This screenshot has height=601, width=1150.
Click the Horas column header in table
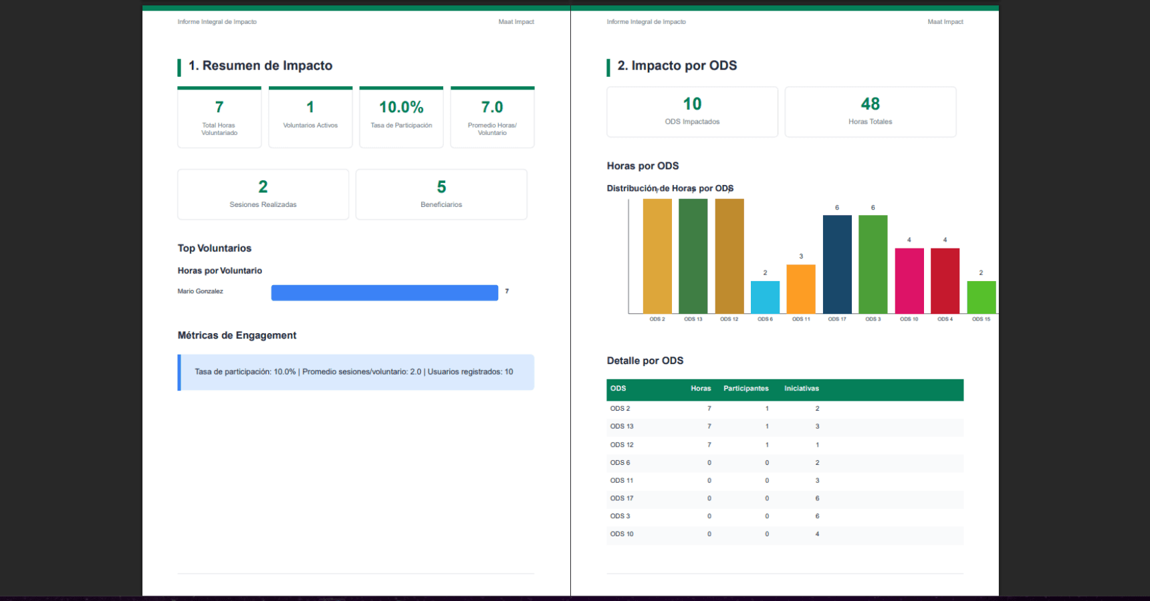tap(701, 389)
